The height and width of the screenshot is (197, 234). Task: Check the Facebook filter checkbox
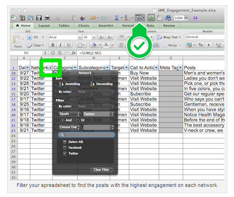pos(65,147)
